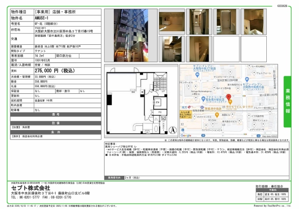
Task: Click the EV elevator symbol in floor plan
Action: tap(158, 102)
